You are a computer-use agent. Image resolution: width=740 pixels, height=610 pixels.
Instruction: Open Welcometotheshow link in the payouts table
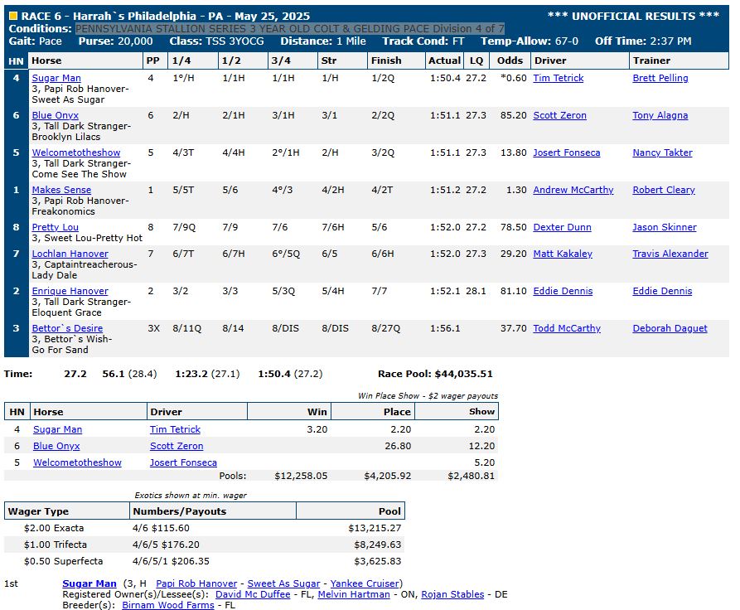pyautogui.click(x=77, y=462)
